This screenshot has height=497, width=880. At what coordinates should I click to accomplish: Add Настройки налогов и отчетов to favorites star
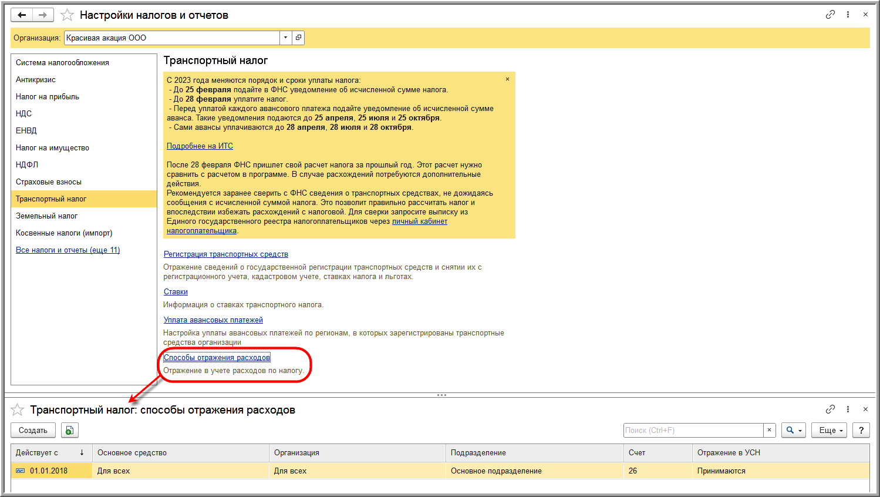(68, 15)
